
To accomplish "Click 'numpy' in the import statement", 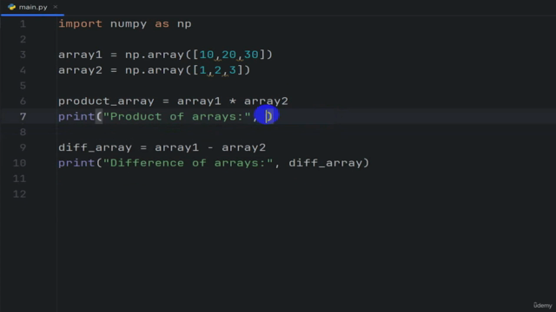I will (129, 24).
